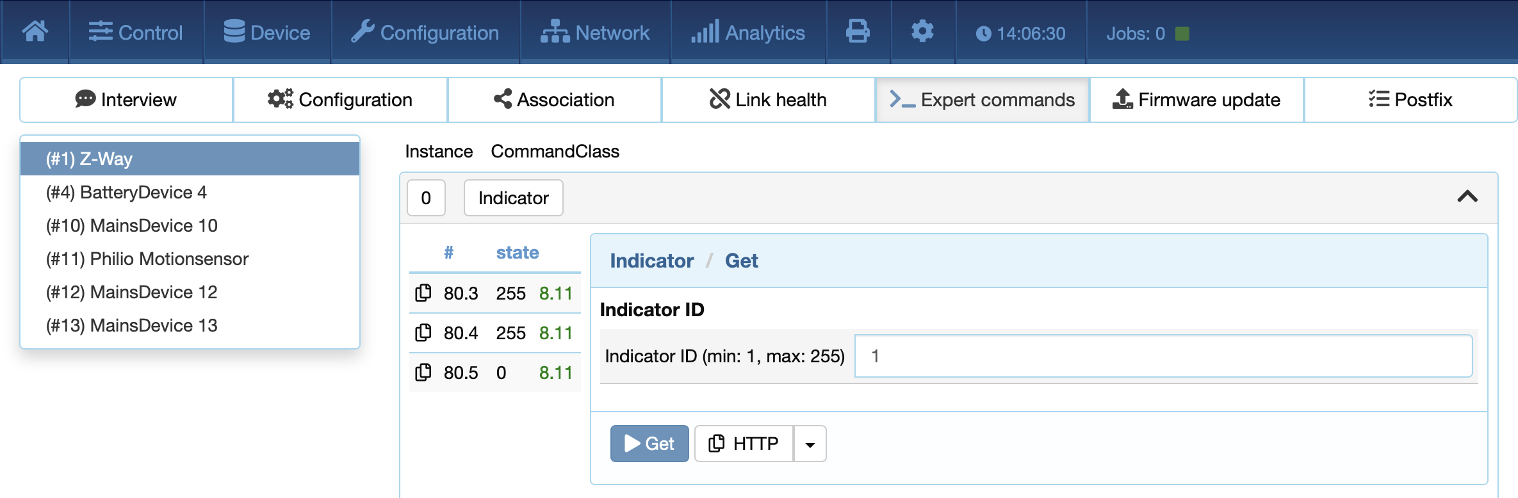Switch to the device Configuration tab

(340, 100)
